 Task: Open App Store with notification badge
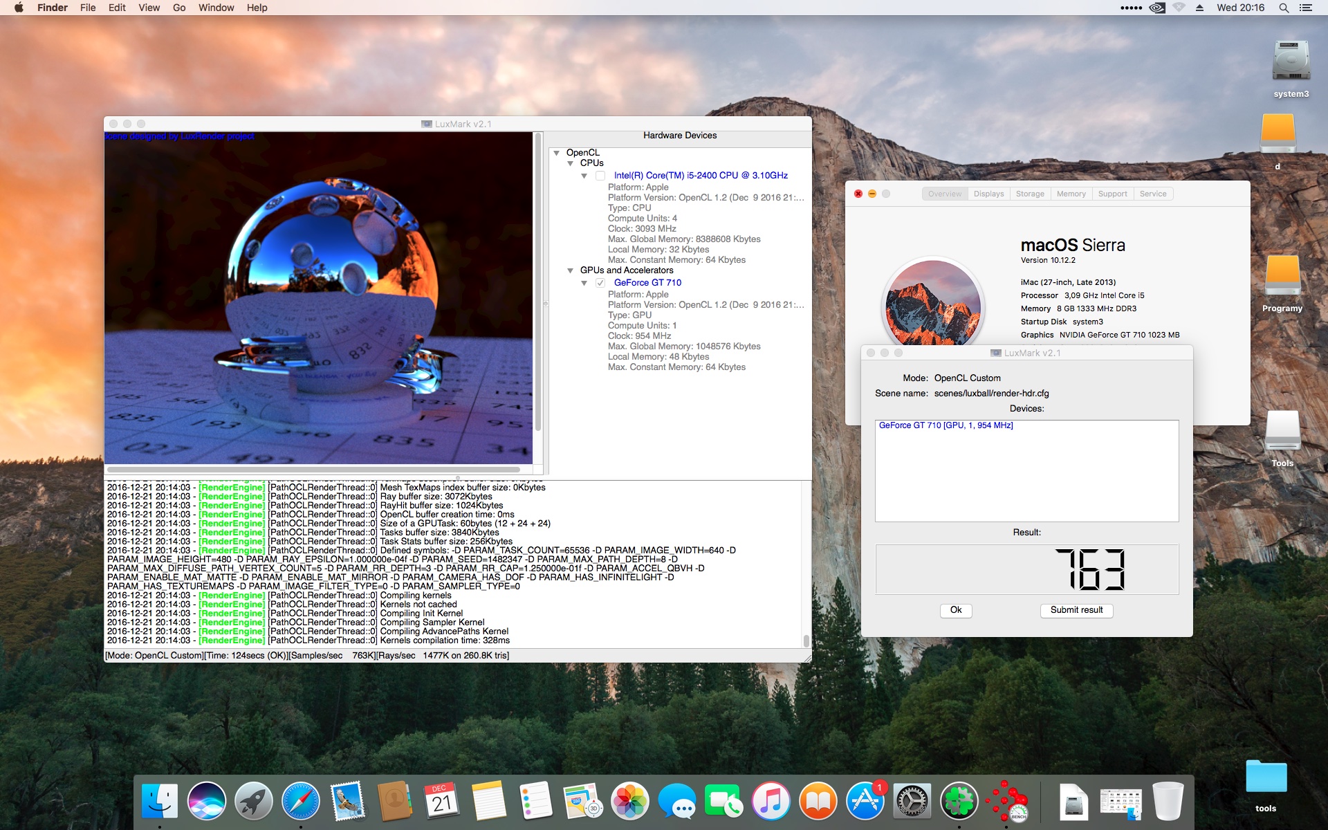click(865, 802)
